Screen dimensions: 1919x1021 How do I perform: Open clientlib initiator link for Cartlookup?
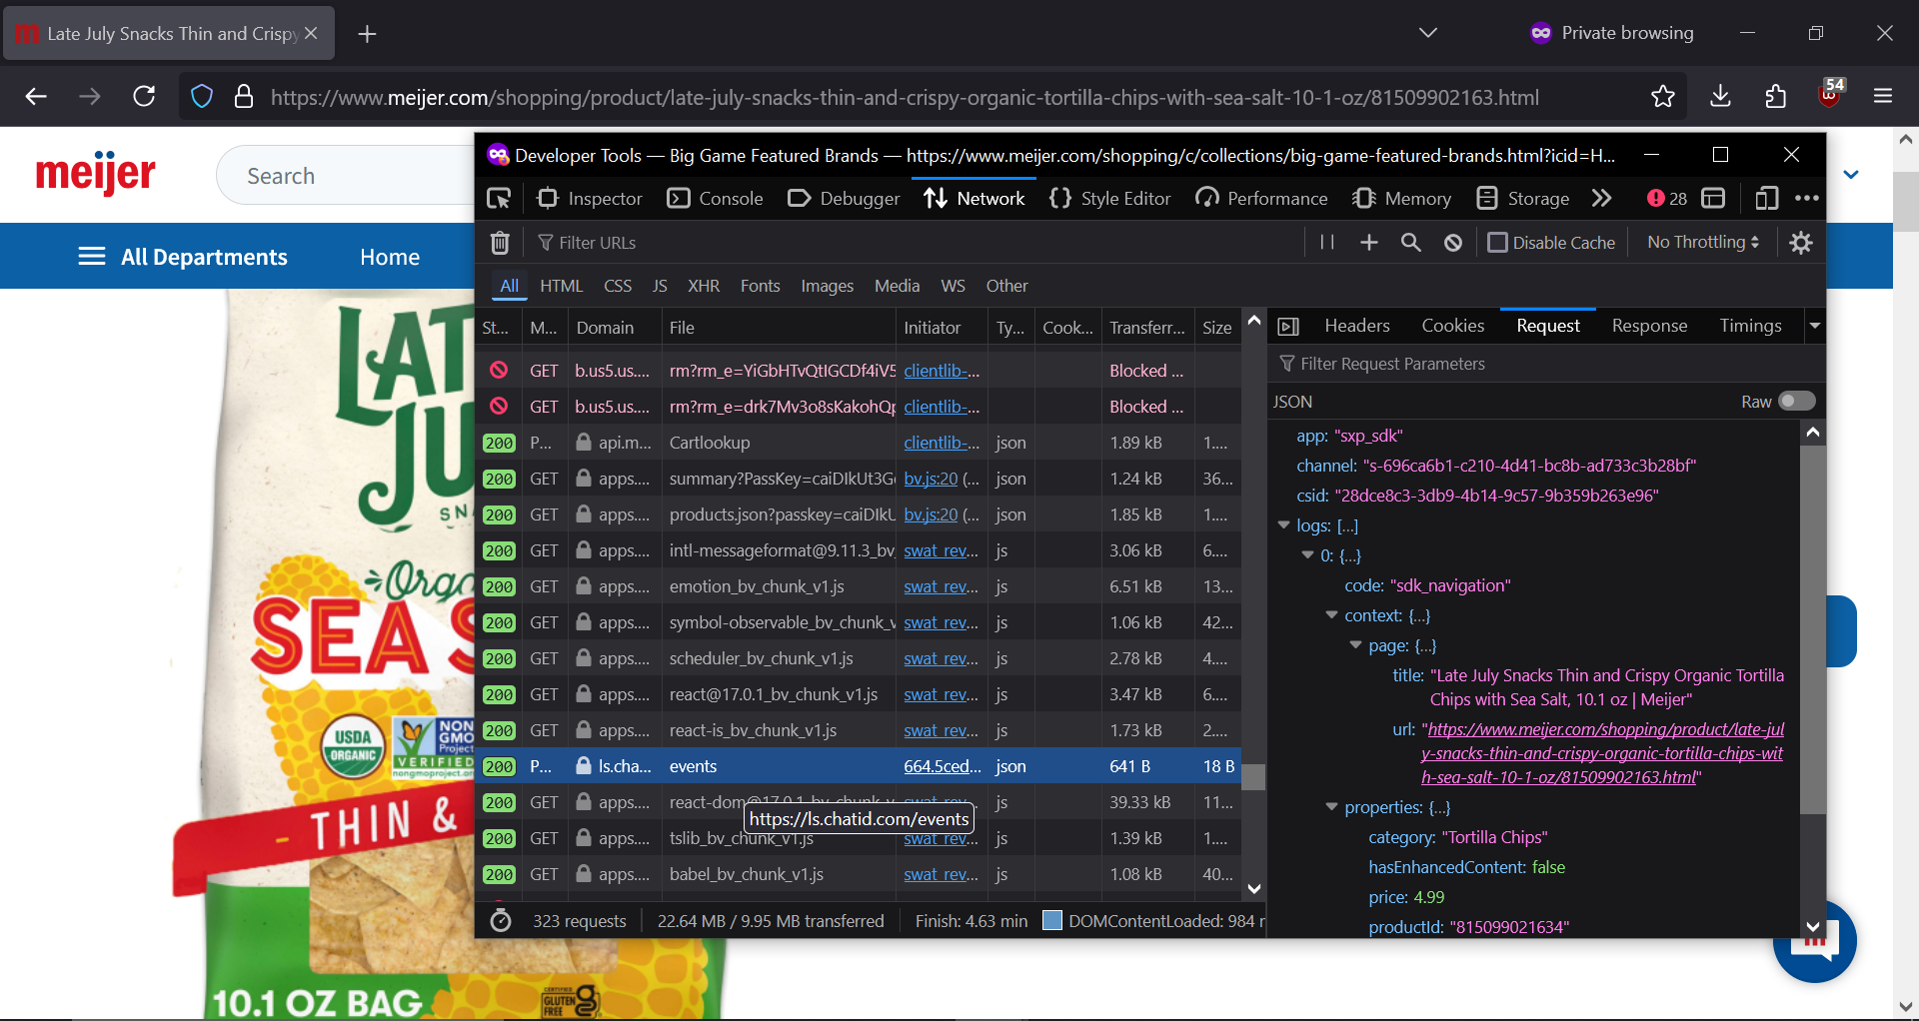[x=942, y=443]
